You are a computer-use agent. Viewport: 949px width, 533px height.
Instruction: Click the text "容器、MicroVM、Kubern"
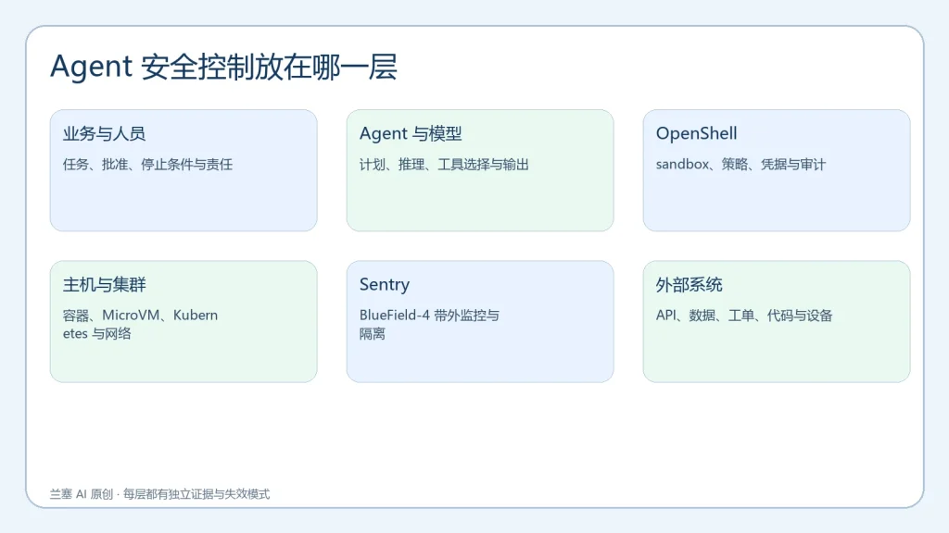click(x=141, y=316)
